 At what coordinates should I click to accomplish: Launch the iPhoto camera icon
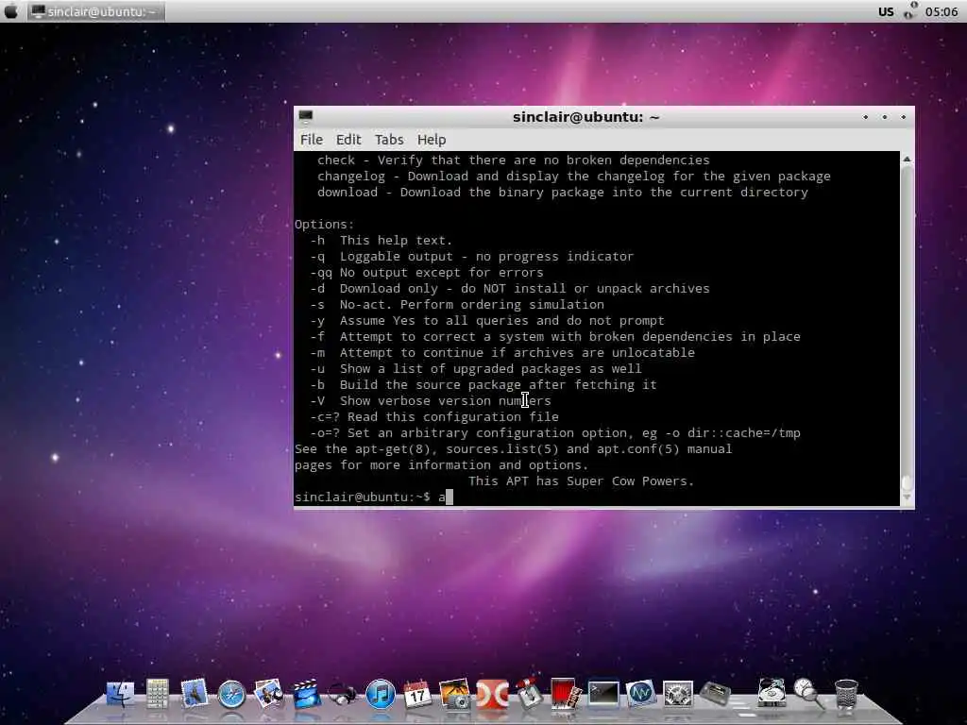(x=454, y=694)
